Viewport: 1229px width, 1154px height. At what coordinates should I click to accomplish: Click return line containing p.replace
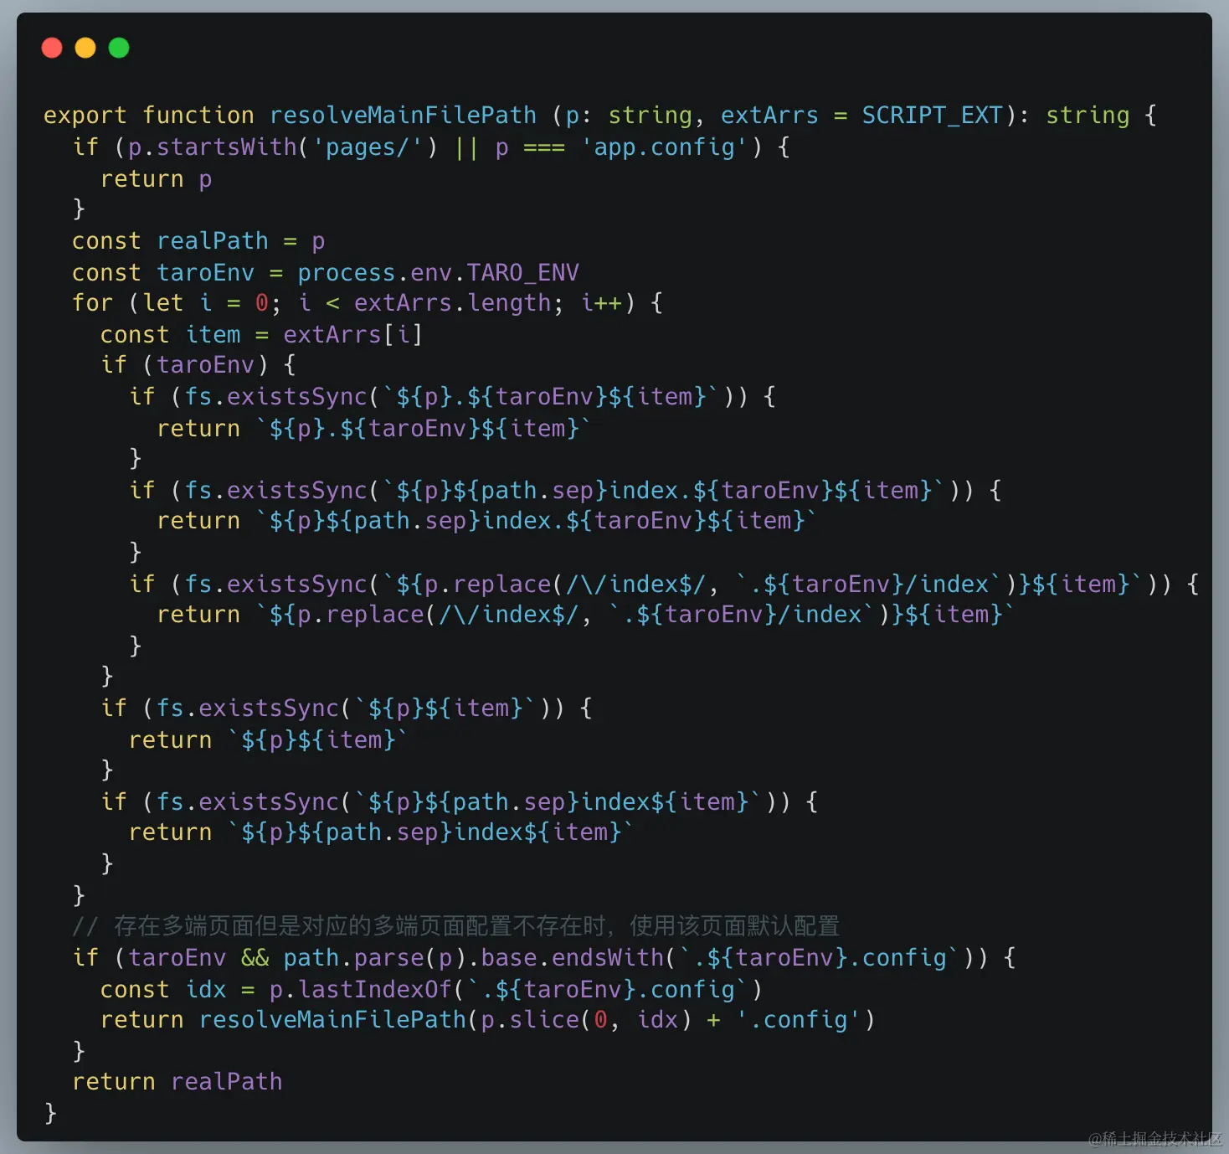point(586,614)
